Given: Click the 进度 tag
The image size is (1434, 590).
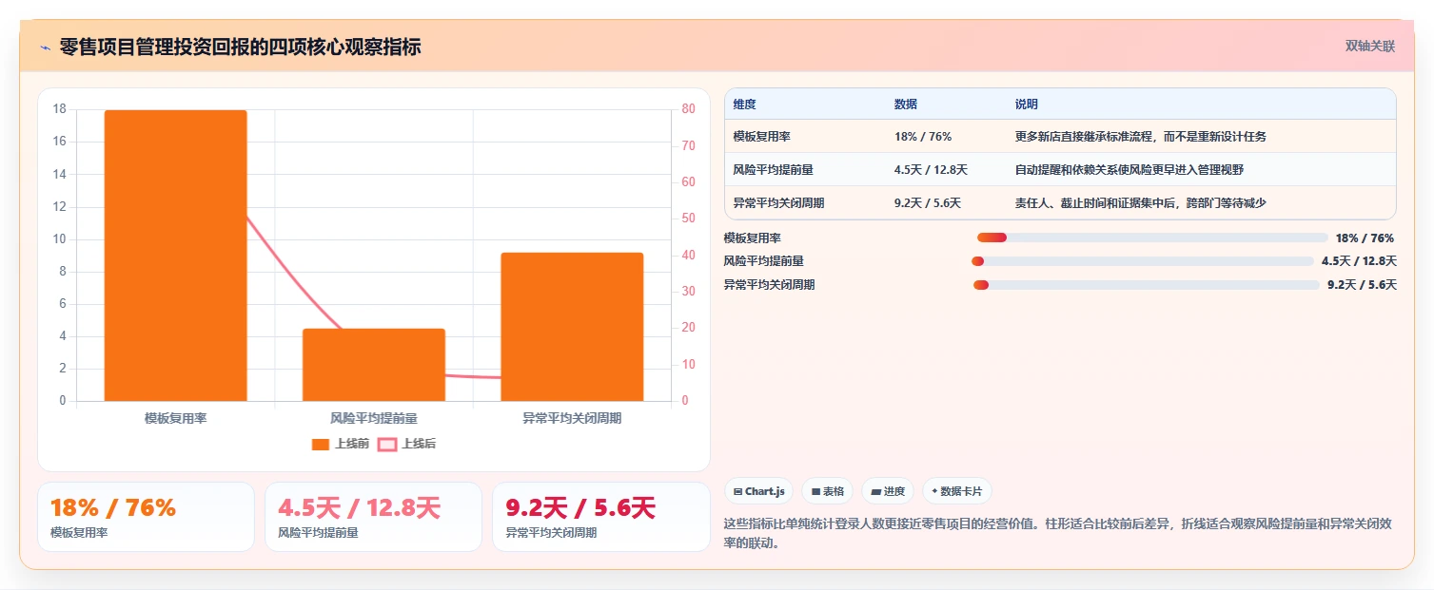Looking at the screenshot, I should pyautogui.click(x=888, y=491).
